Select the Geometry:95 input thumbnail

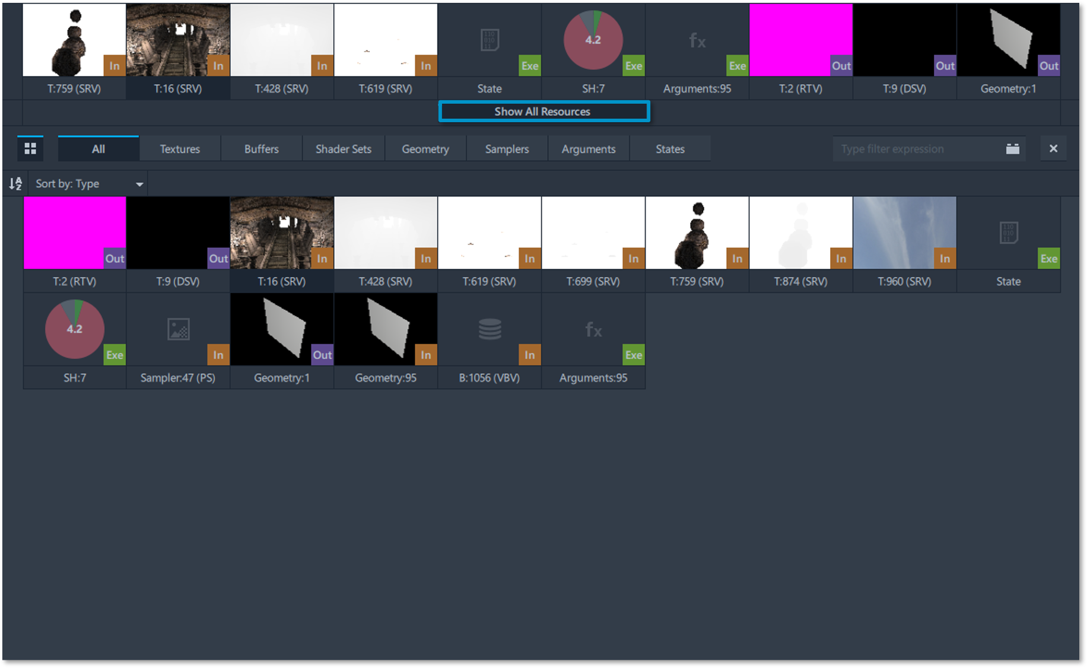[386, 330]
